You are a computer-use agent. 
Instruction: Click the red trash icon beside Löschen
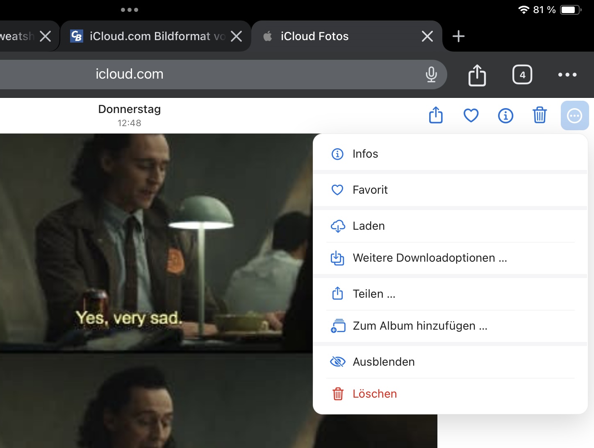[338, 394]
